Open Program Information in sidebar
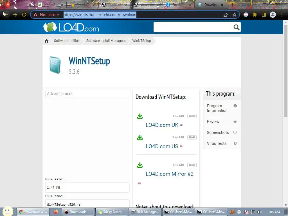Screen dimensions: 288x216 tap(222, 108)
